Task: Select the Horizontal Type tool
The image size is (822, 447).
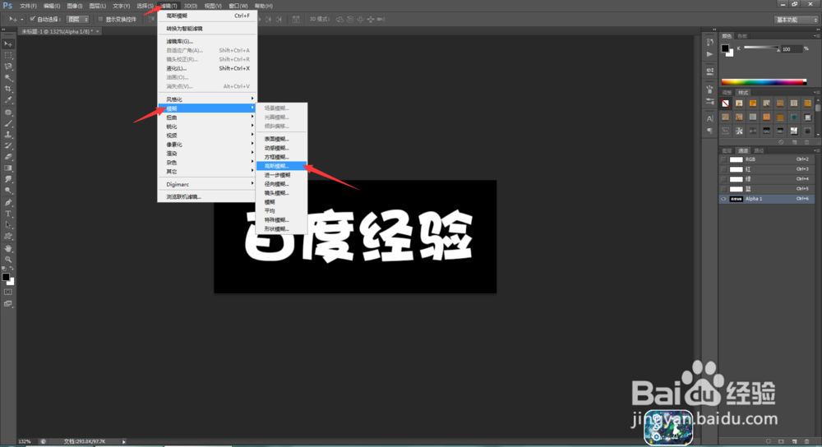Action: [8, 214]
